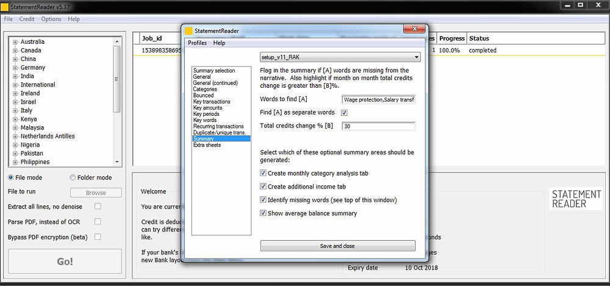Click the Status column header
Screen dimensions: 610x286
tap(479, 38)
